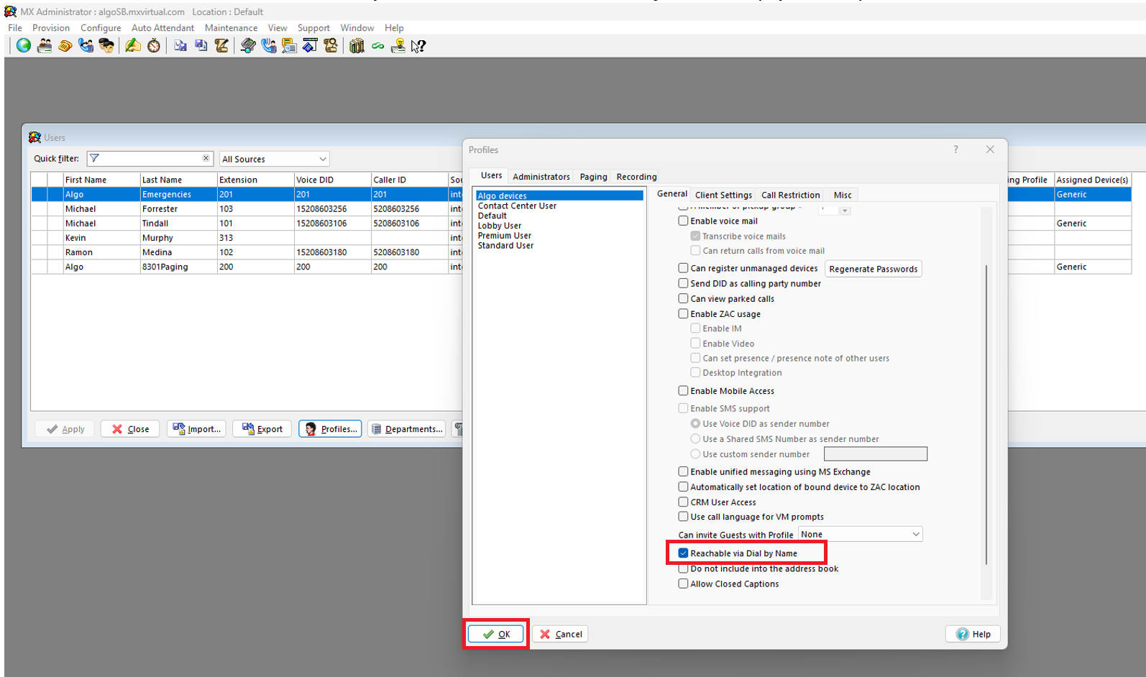
Task: Check CRM User Access
Action: click(683, 502)
